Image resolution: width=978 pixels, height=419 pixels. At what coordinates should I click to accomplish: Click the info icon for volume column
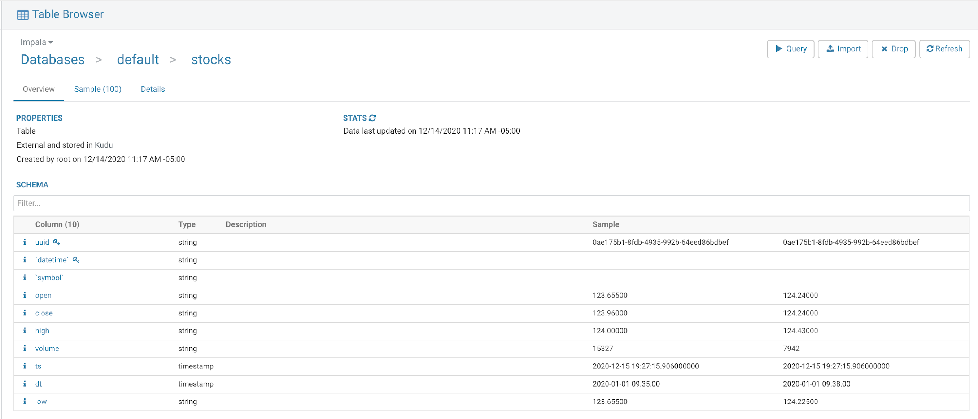coord(25,348)
